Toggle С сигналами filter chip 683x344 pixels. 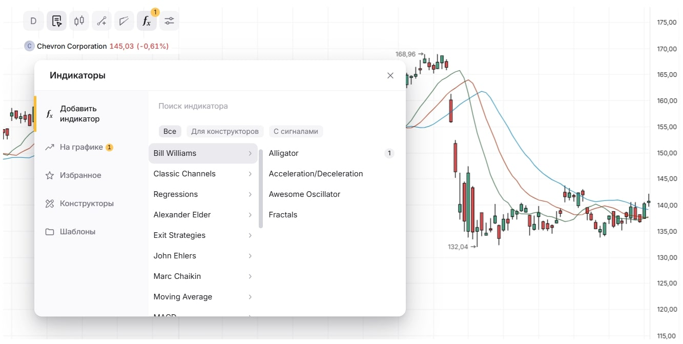coord(296,131)
